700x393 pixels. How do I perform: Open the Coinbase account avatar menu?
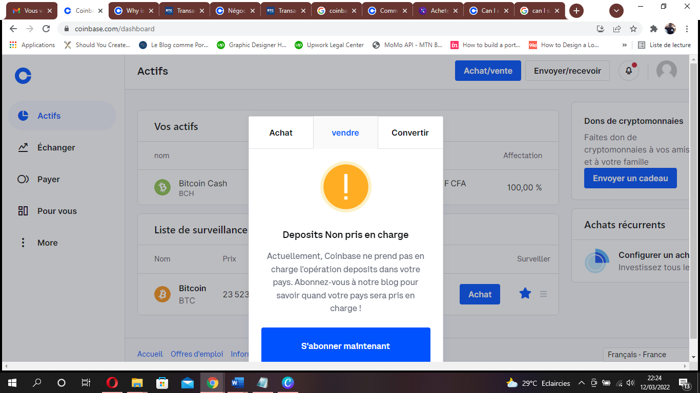tap(667, 71)
